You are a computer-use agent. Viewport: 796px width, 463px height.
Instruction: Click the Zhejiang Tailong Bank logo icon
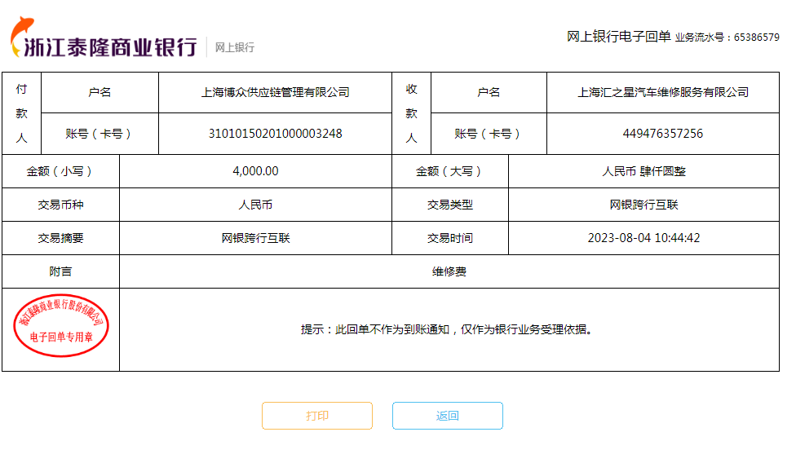[23, 37]
